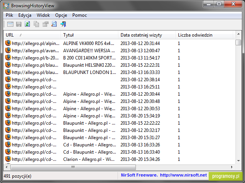Click the Firefox icon of the Clarion row
This screenshot has height=183, width=245.
pyautogui.click(x=8, y=159)
